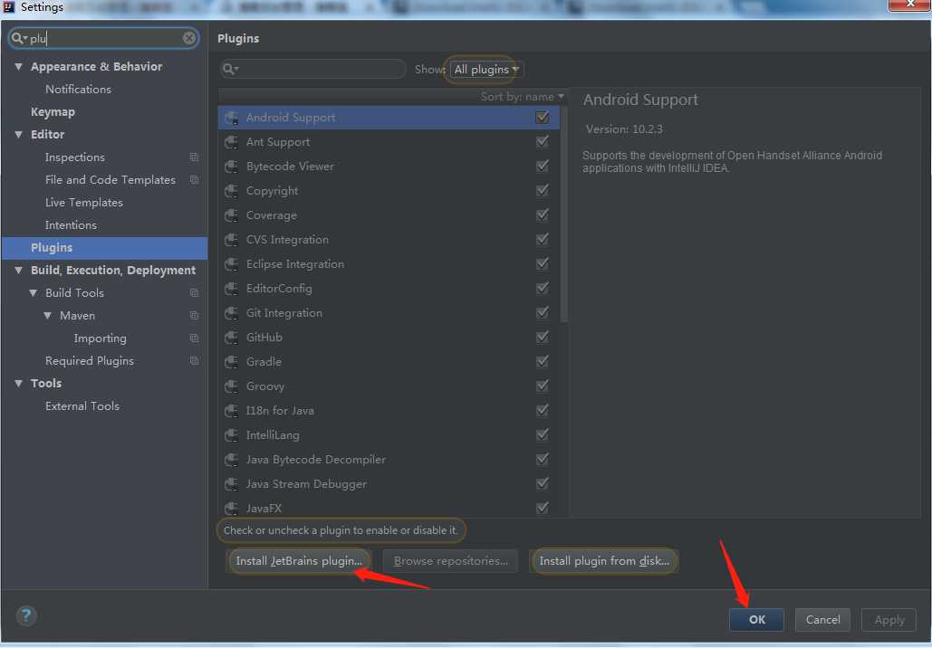Click the IntelliLang plugin icon
The width and height of the screenshot is (932, 648).
pos(232,434)
